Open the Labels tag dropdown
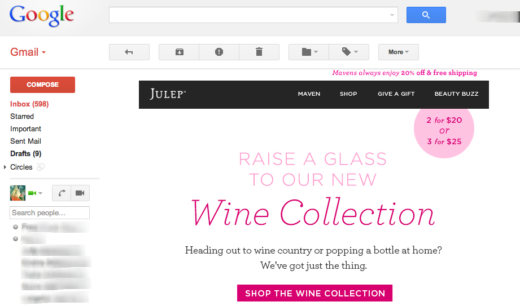Image resolution: width=520 pixels, height=306 pixels. point(349,52)
